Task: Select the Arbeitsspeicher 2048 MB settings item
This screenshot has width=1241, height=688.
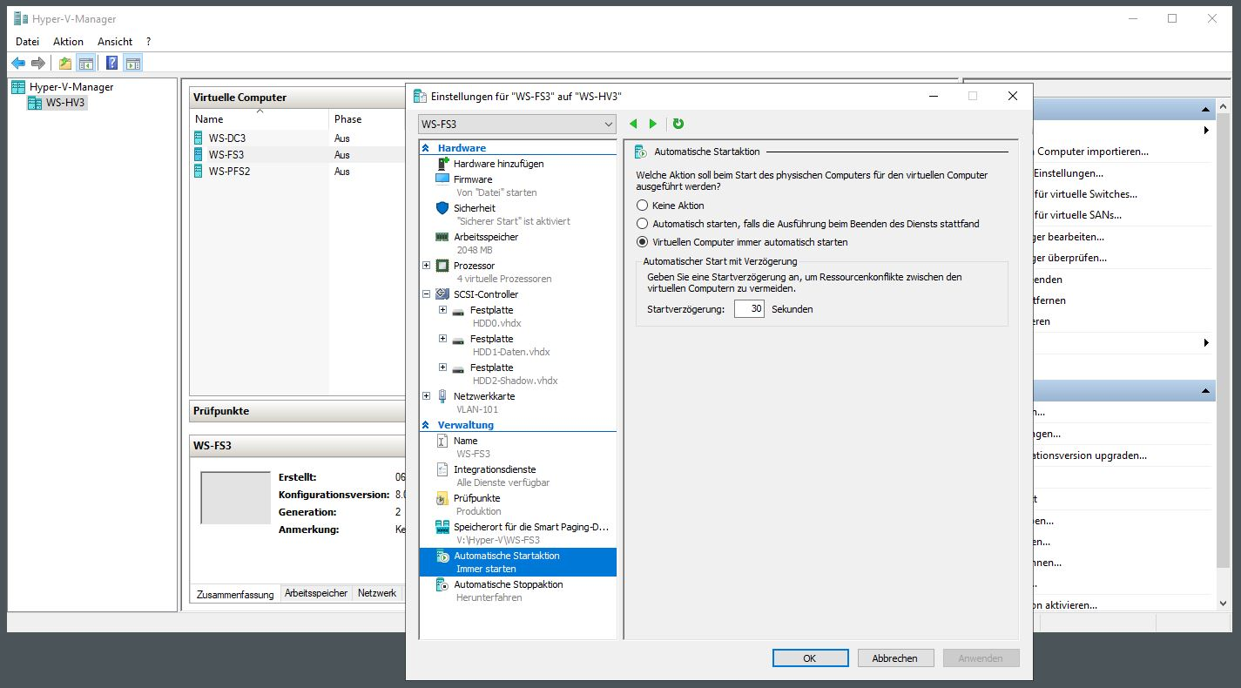Action: (517, 243)
